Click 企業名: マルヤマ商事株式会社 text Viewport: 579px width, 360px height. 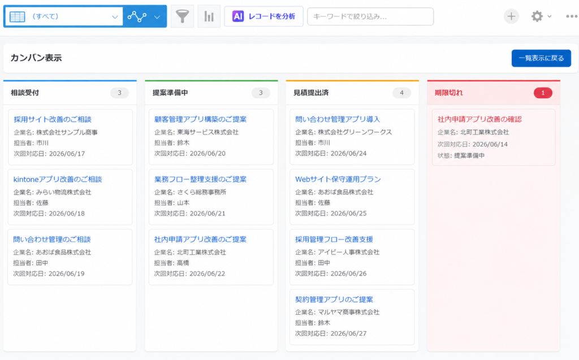coord(337,312)
